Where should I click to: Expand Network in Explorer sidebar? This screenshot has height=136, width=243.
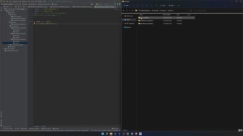[123, 27]
